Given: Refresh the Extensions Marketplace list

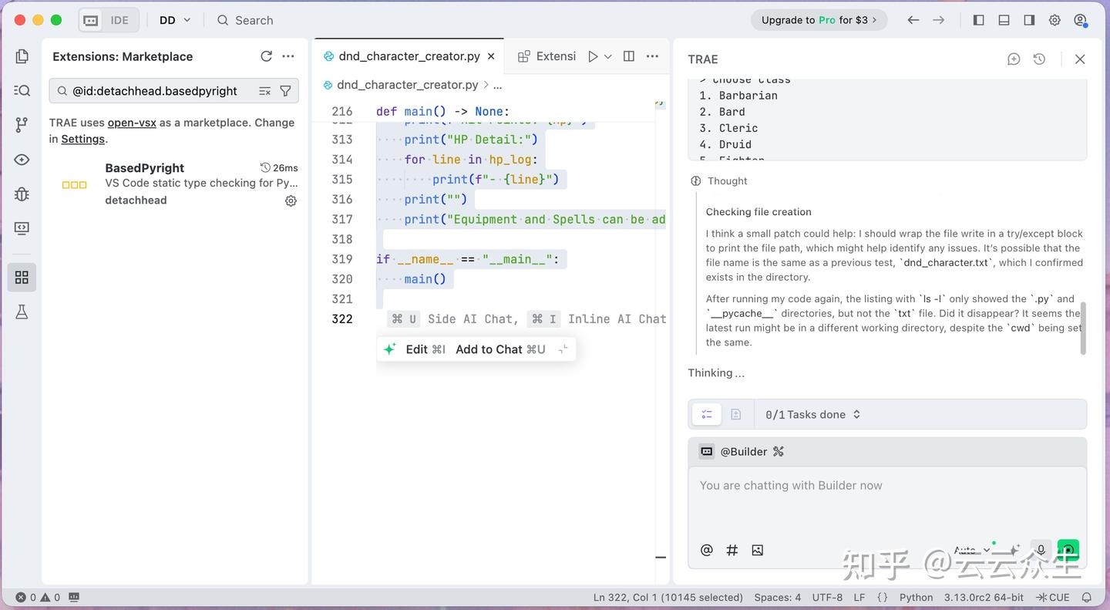Looking at the screenshot, I should pyautogui.click(x=266, y=56).
